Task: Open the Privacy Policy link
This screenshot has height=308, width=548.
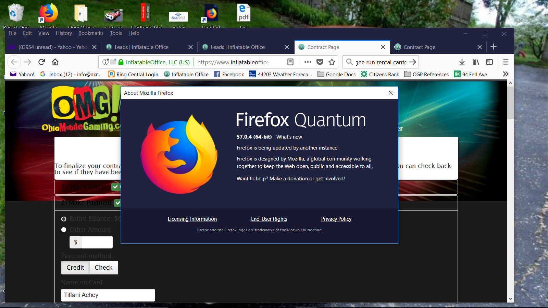Action: (x=336, y=219)
